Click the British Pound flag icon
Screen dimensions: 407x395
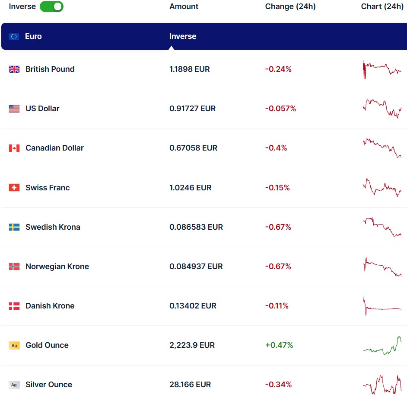14,69
